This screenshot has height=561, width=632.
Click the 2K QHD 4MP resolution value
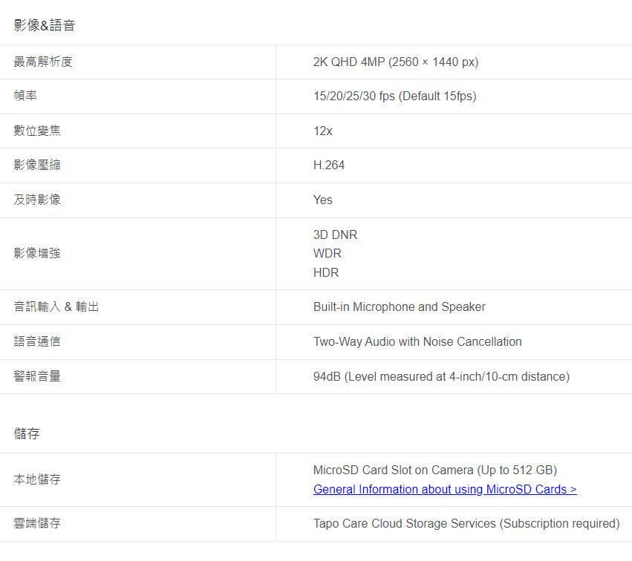(395, 62)
